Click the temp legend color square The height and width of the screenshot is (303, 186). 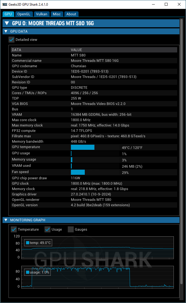28,243
